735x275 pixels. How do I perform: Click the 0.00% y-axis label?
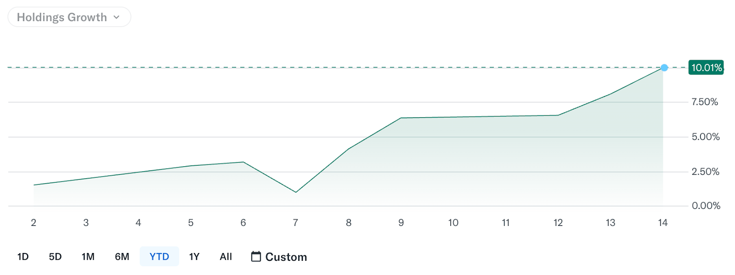click(x=706, y=206)
